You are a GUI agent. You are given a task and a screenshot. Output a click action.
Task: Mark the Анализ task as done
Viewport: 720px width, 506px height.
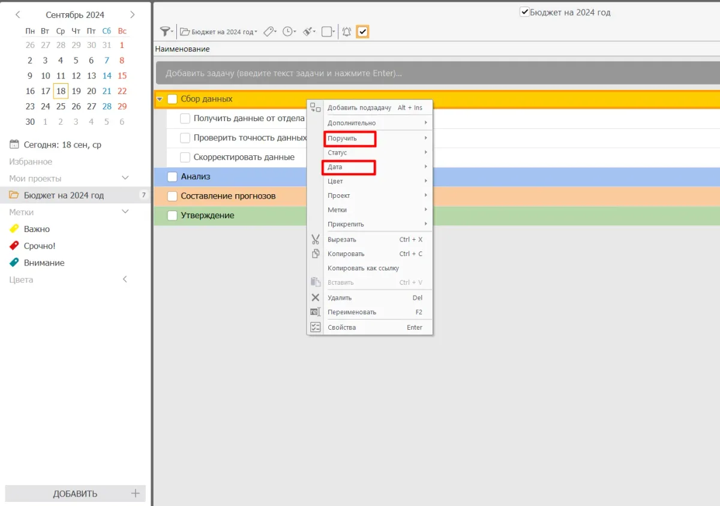[x=172, y=177]
